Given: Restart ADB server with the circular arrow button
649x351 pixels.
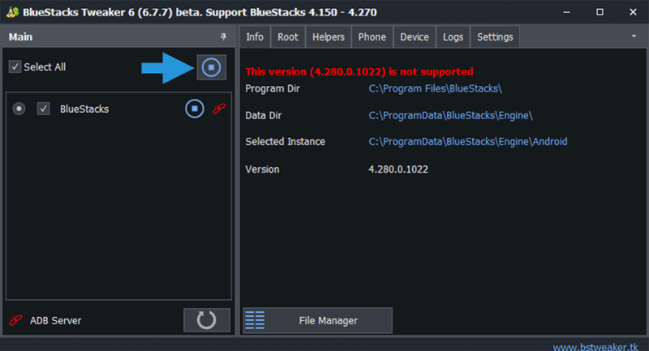Looking at the screenshot, I should [207, 320].
